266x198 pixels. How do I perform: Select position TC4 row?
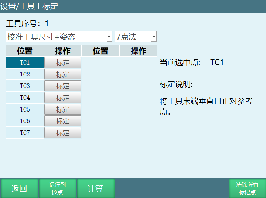pyautogui.click(x=25, y=98)
